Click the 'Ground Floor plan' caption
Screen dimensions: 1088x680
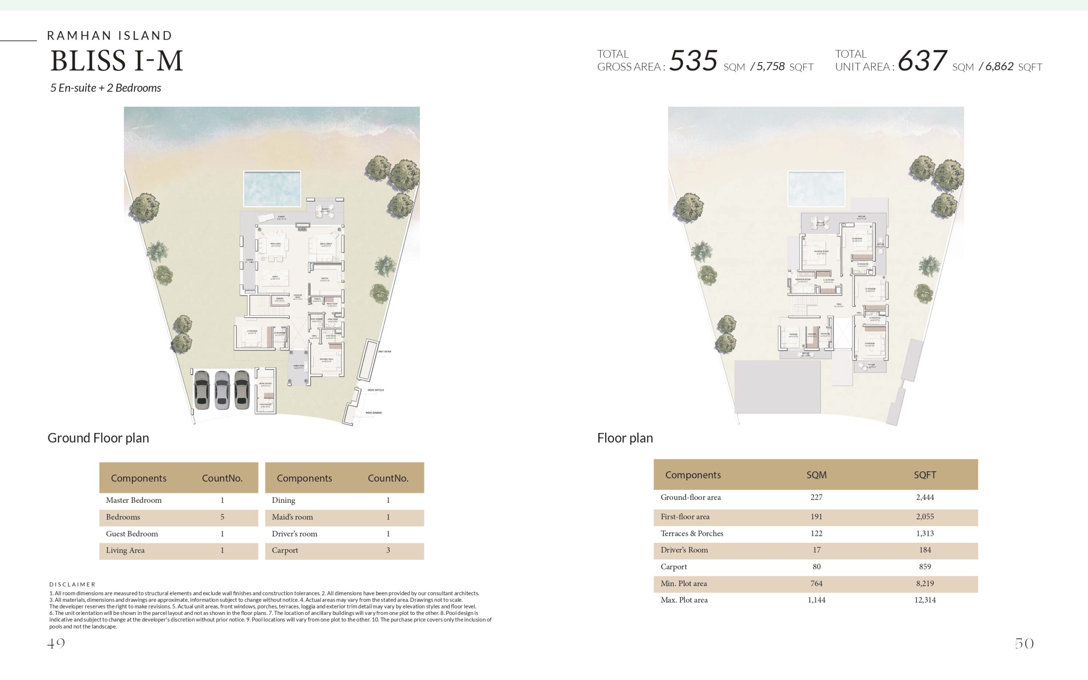[98, 438]
